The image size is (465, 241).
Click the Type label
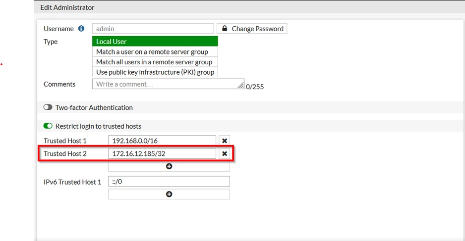tap(51, 42)
